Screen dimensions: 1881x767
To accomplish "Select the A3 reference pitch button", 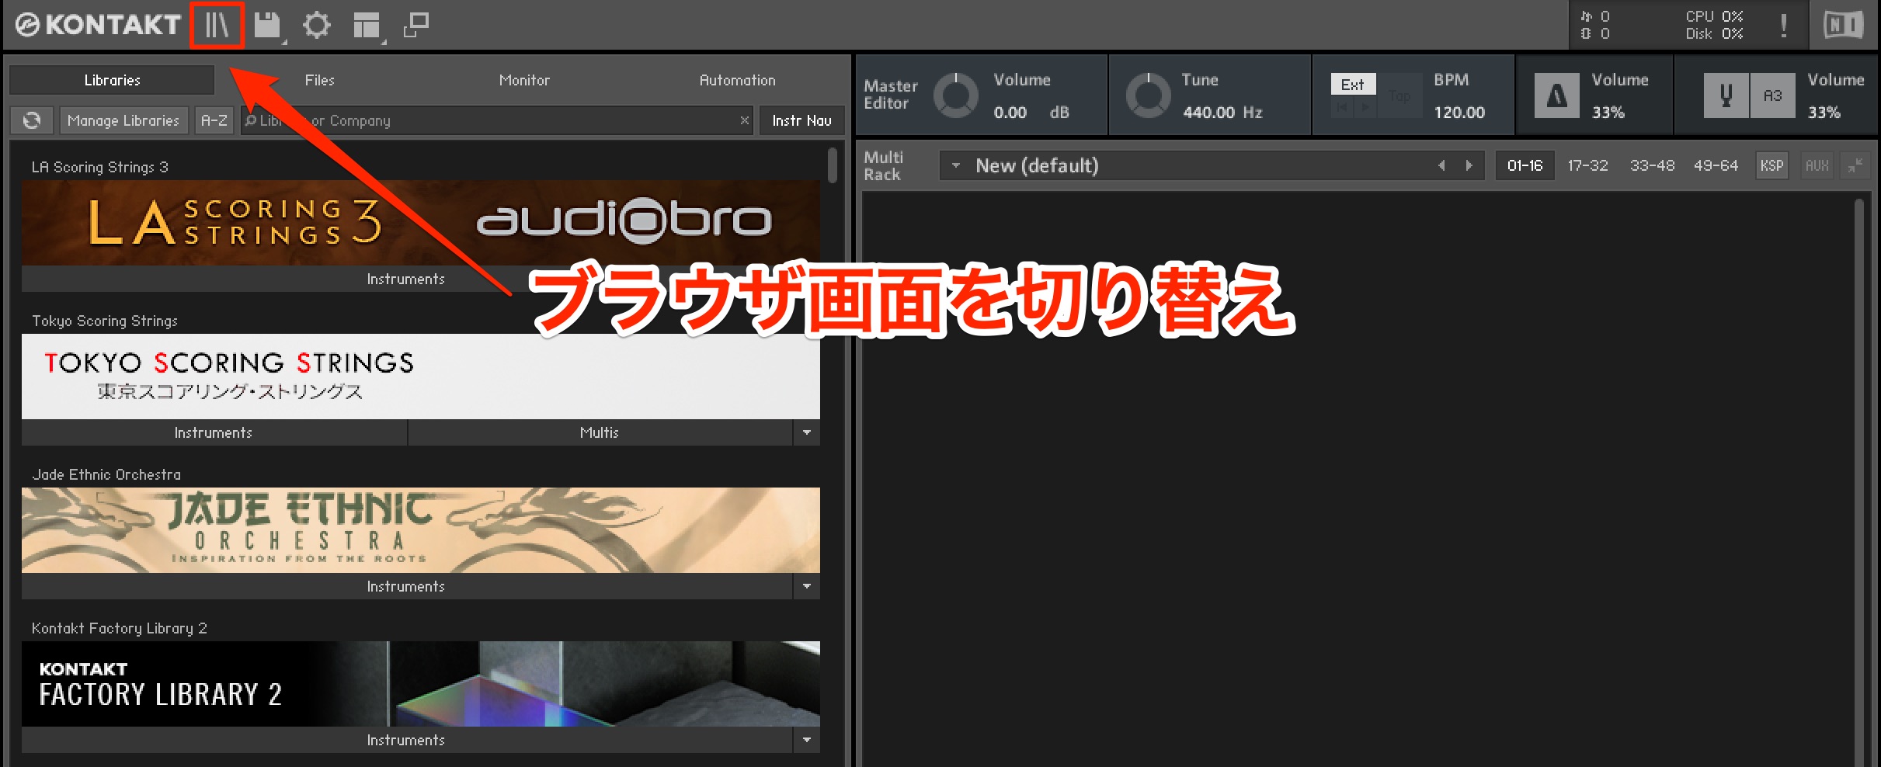I will (x=1772, y=95).
